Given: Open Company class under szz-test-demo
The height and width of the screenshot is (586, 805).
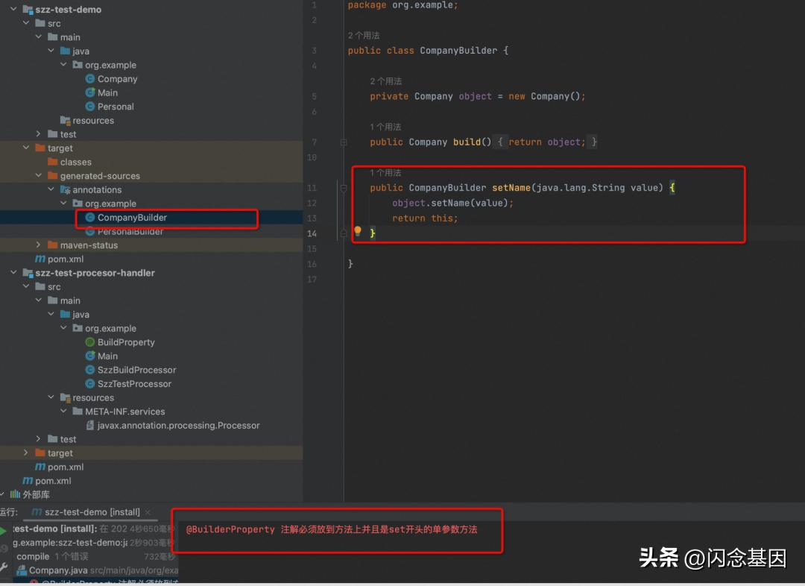Looking at the screenshot, I should pyautogui.click(x=117, y=79).
